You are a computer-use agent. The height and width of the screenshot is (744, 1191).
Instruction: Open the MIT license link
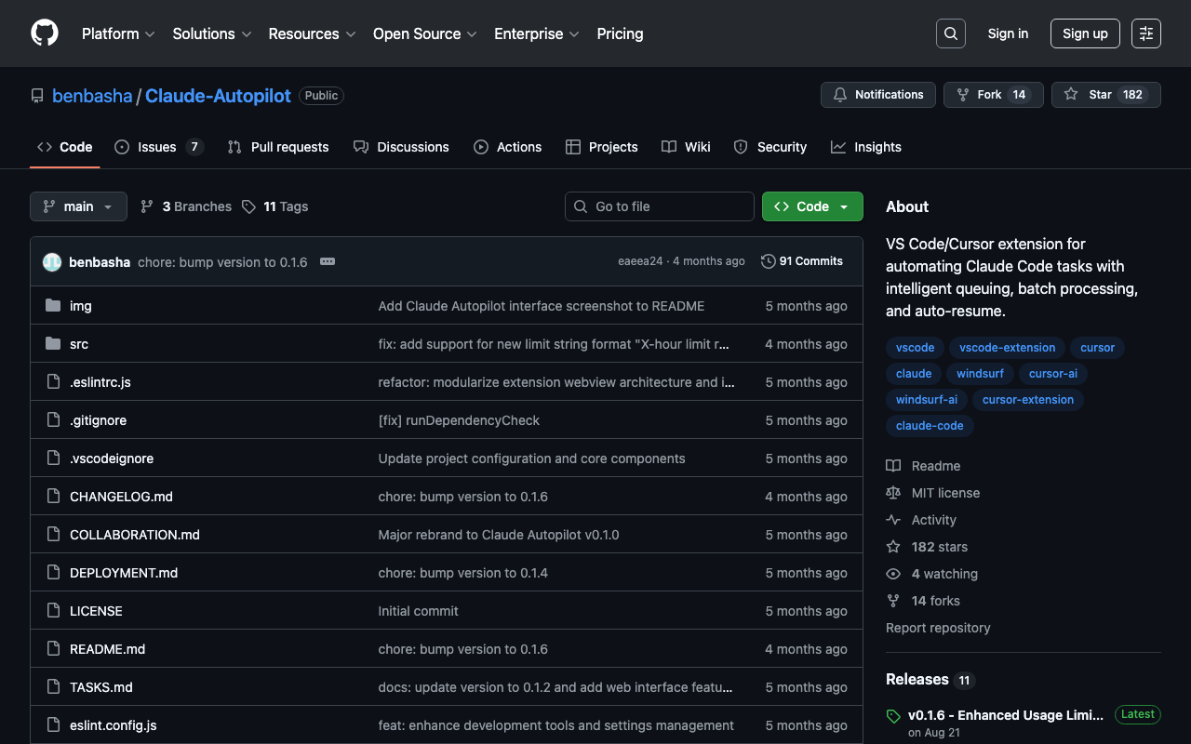tap(945, 493)
